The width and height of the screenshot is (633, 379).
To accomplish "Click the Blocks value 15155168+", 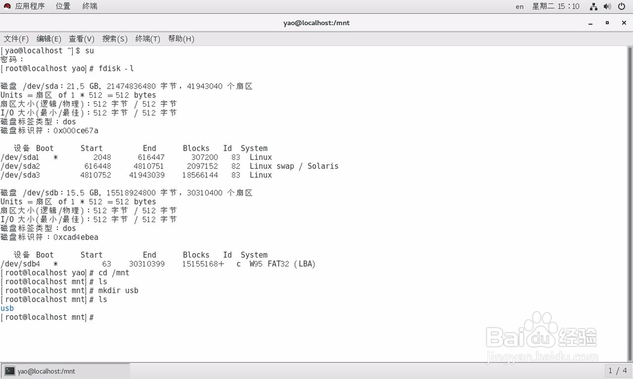I will tap(203, 264).
